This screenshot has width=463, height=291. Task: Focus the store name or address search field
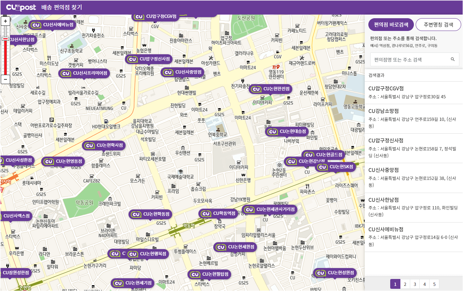pyautogui.click(x=415, y=59)
